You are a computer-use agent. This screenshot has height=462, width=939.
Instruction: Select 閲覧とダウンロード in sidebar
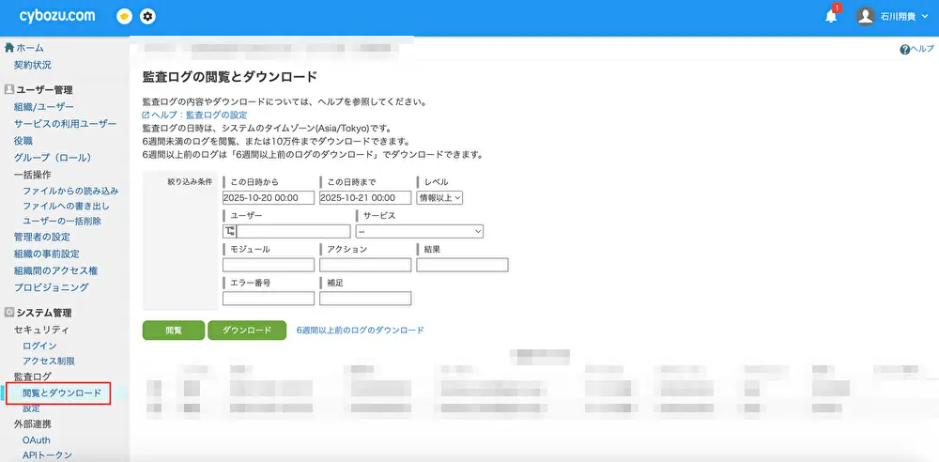pyautogui.click(x=62, y=393)
